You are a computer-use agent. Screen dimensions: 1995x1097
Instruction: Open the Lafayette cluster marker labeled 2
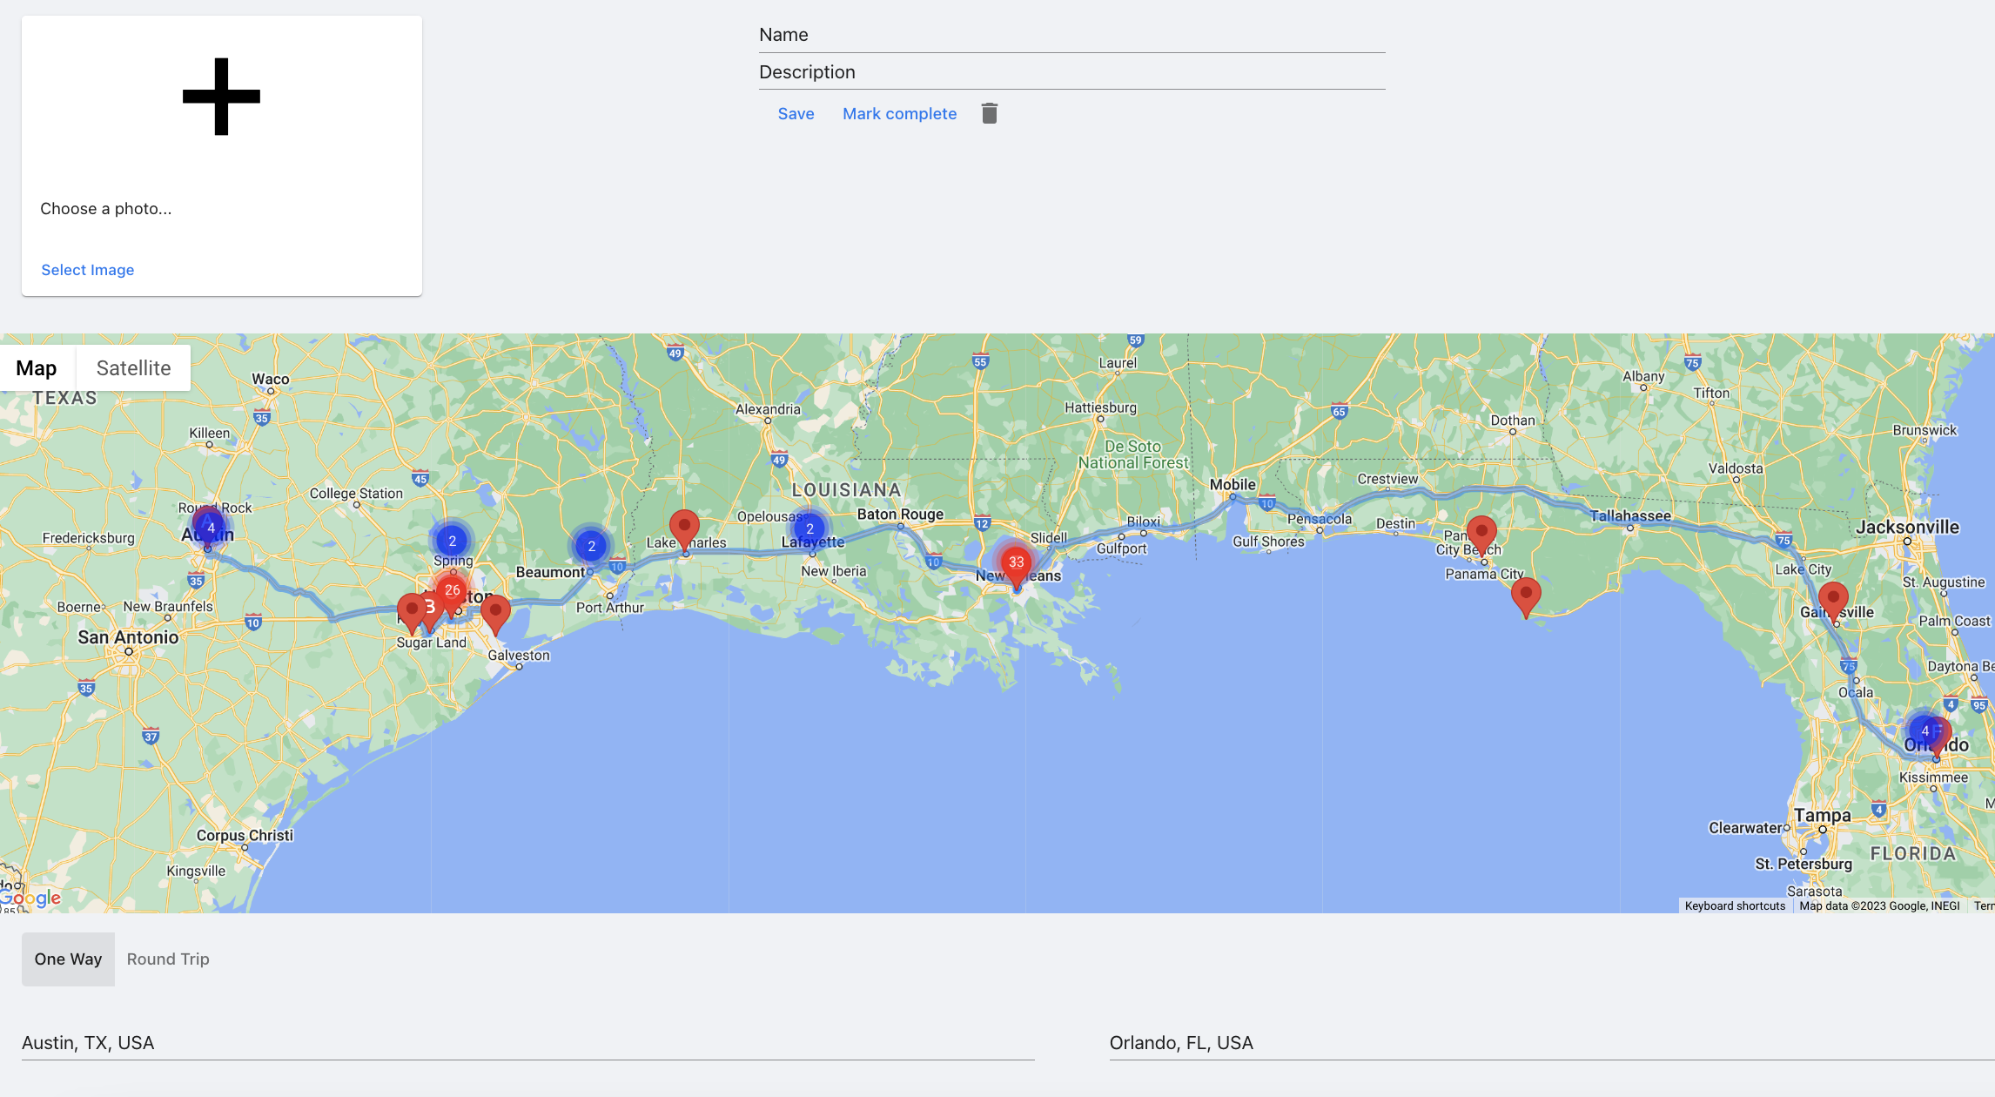(809, 528)
